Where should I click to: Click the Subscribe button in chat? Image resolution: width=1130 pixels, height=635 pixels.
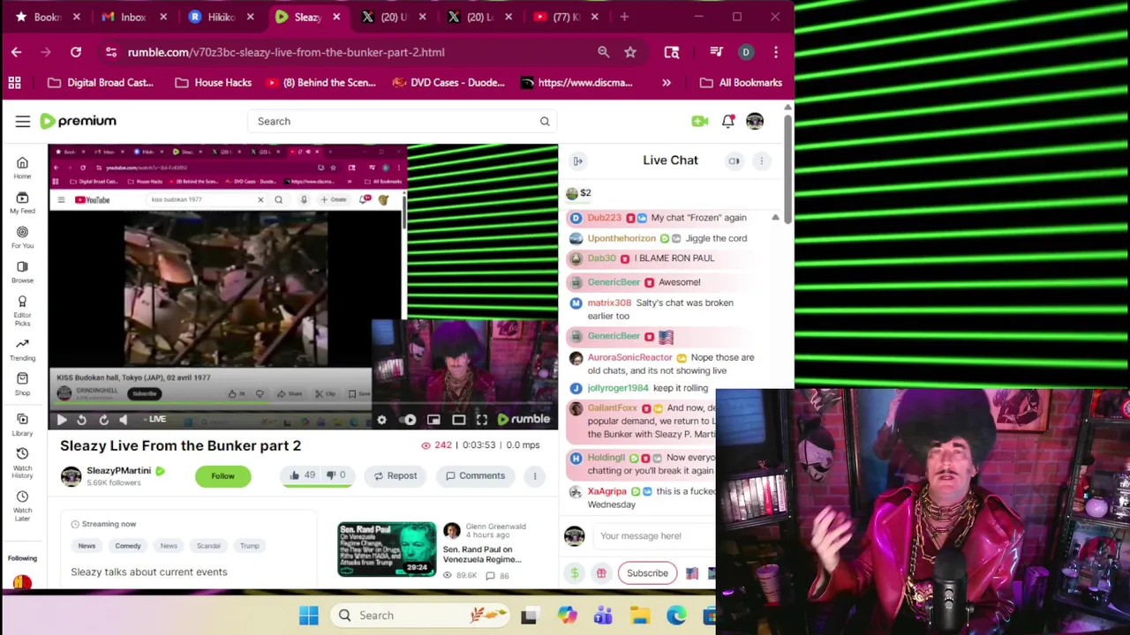pos(647,573)
